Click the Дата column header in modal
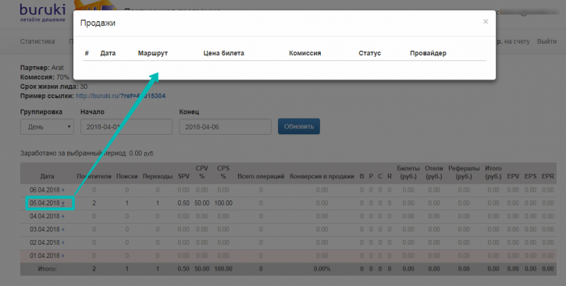Image resolution: width=566 pixels, height=286 pixels. coord(108,53)
